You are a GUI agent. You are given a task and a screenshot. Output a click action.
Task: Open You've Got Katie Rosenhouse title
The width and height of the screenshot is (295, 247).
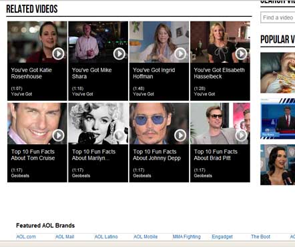pos(31,73)
